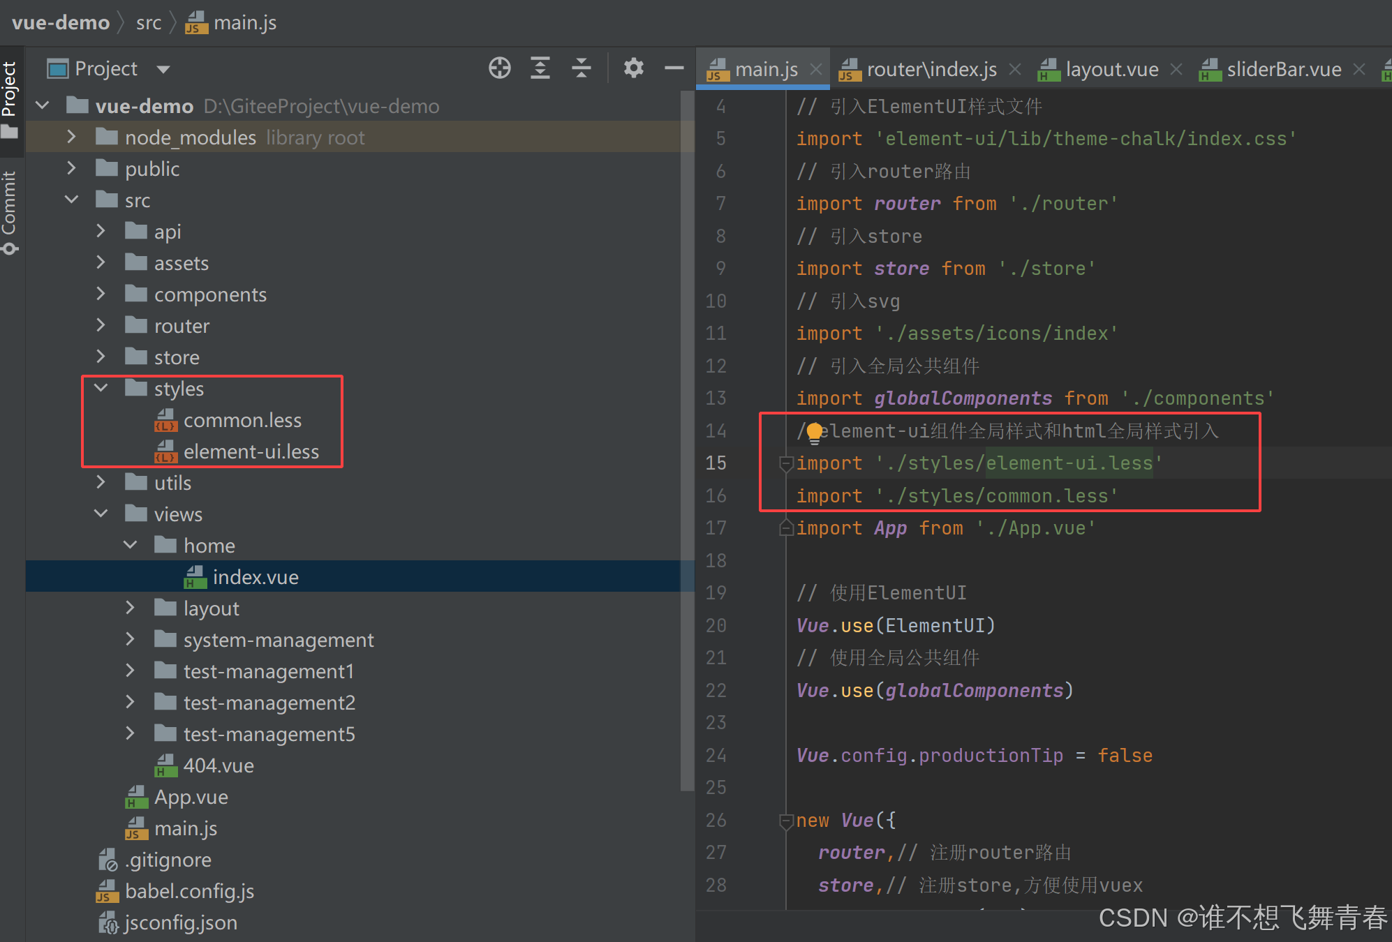The width and height of the screenshot is (1392, 942).
Task: Collapse the styles folder
Action: coord(101,388)
